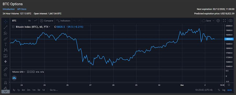
Task: Click the redo arrow in chart toolbar
Action: (79, 21)
